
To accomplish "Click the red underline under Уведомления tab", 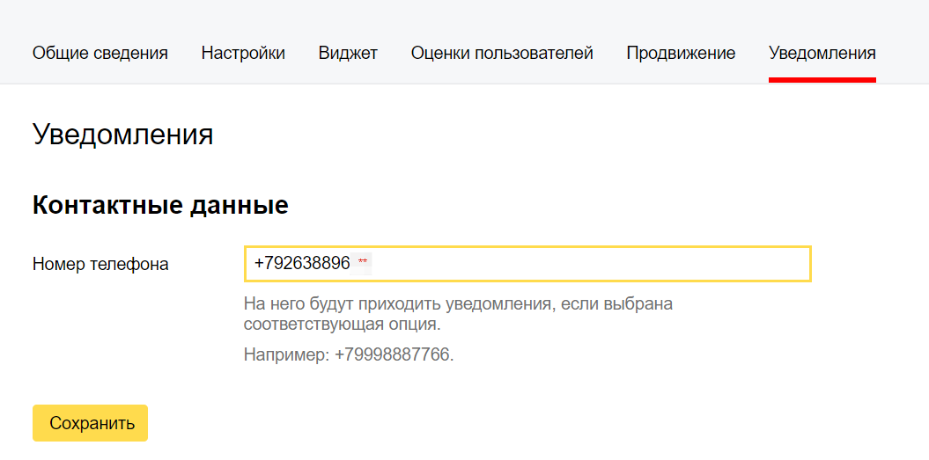I will [x=822, y=80].
